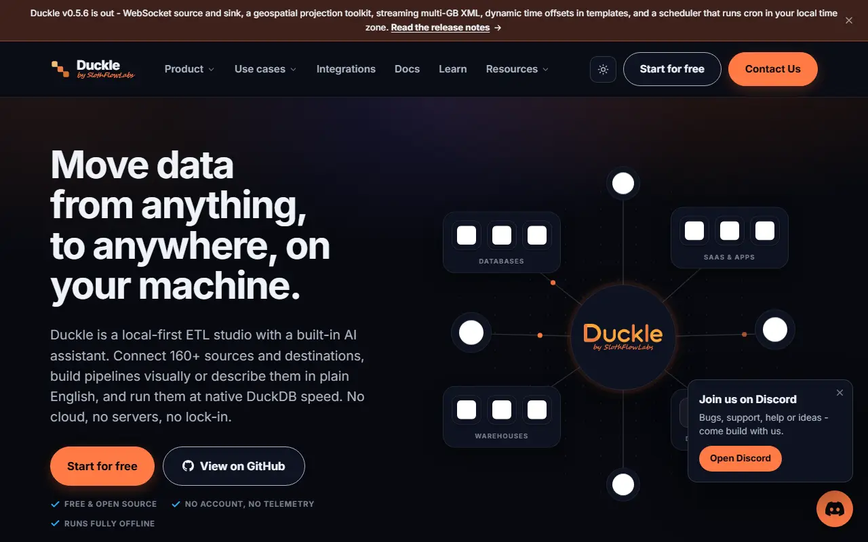Expand the Use cases menu
This screenshot has height=542, width=868.
[x=265, y=69]
